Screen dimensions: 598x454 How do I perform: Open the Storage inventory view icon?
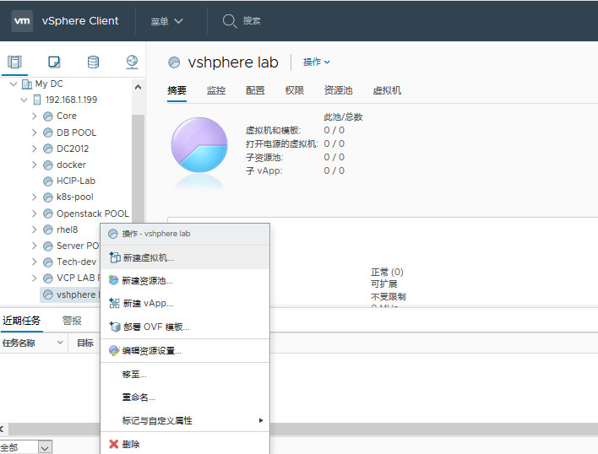pyautogui.click(x=93, y=62)
